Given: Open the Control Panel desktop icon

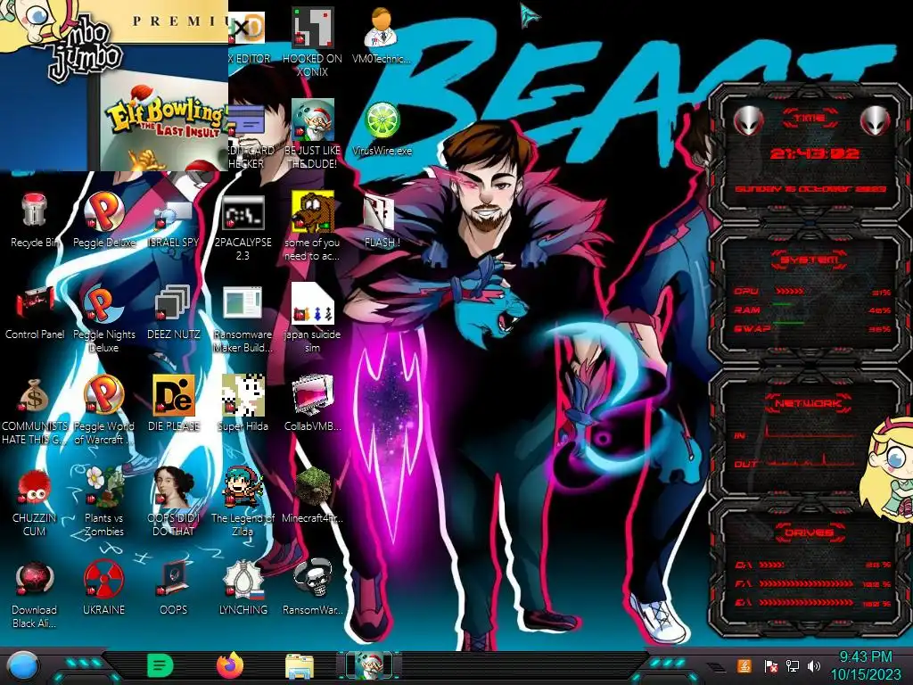Looking at the screenshot, I should [35, 313].
